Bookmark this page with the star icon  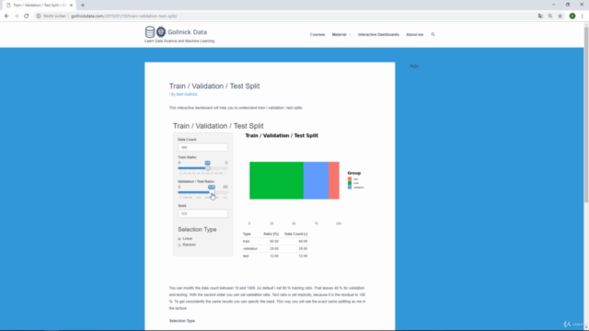tap(560, 17)
